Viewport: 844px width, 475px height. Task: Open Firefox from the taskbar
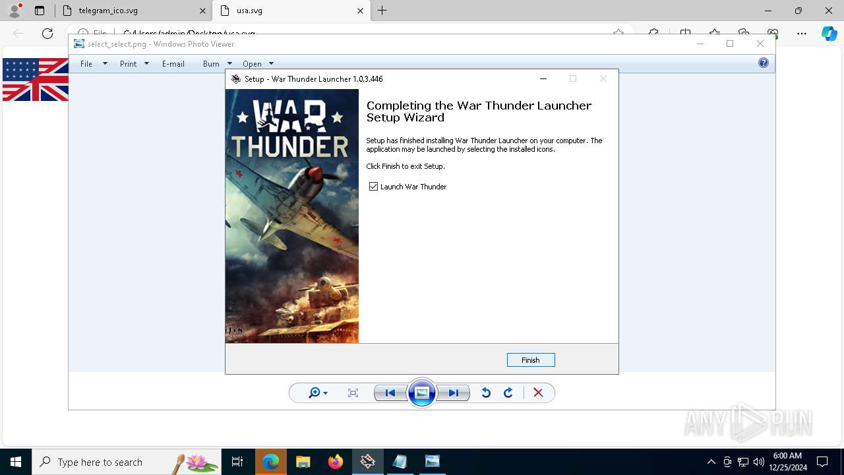336,462
